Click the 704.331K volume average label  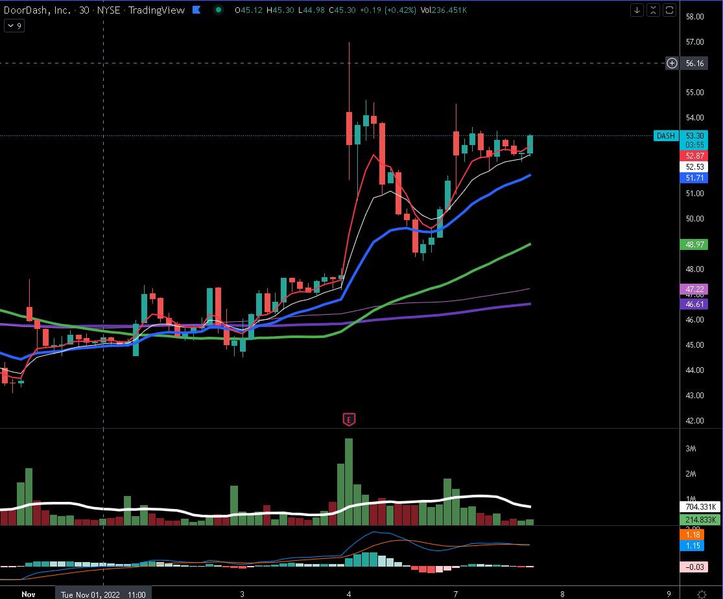(700, 507)
